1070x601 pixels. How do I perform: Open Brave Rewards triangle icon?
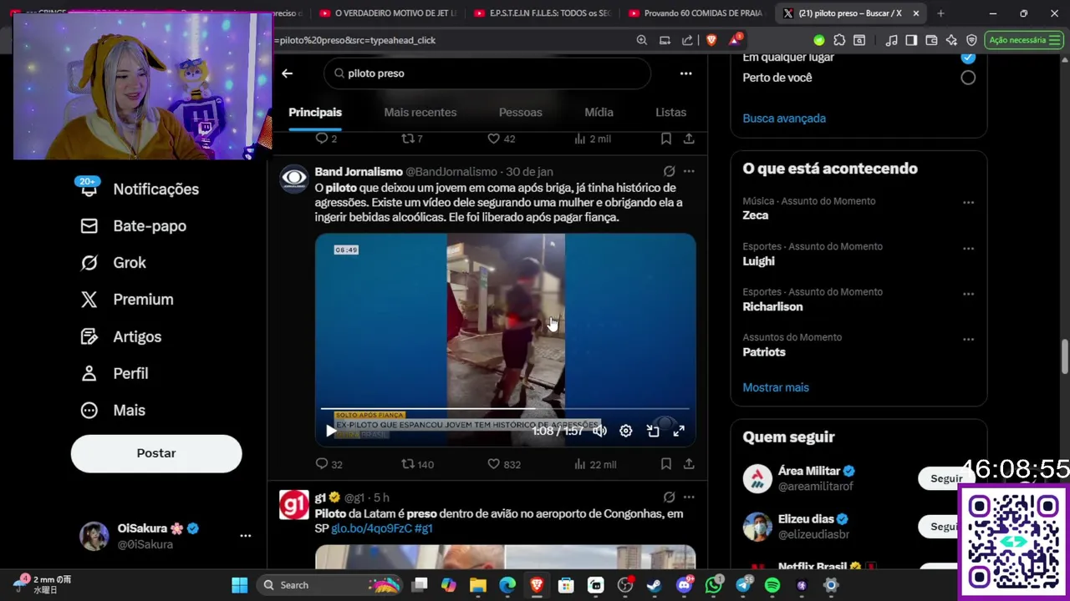click(x=736, y=40)
